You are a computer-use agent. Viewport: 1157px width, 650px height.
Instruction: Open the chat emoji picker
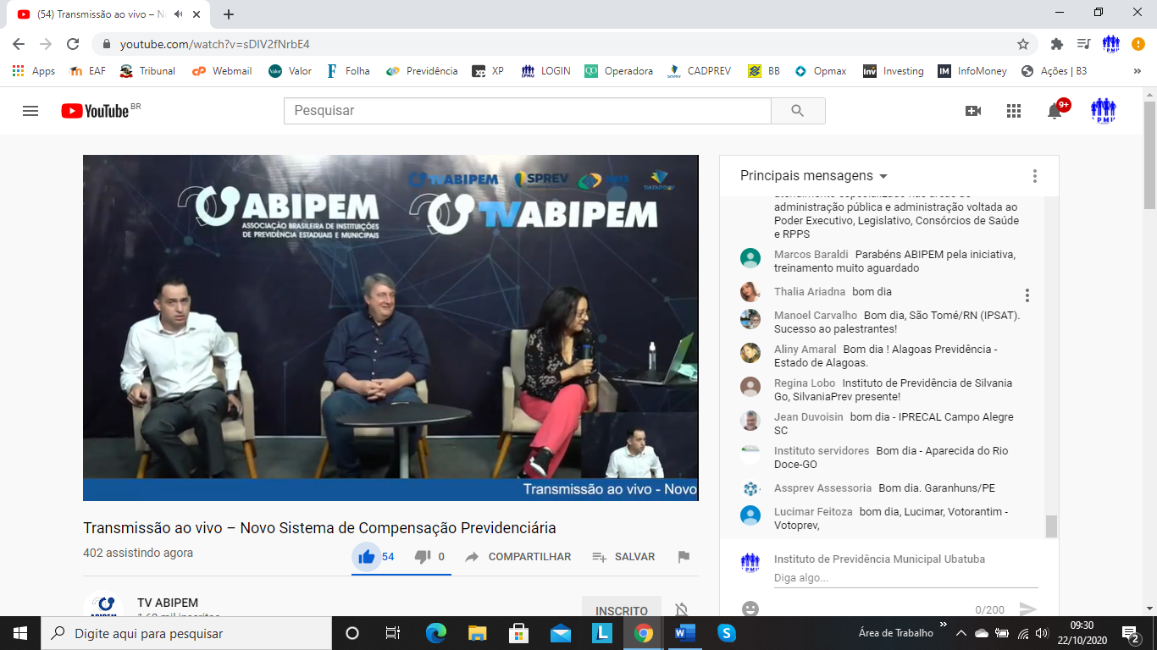click(750, 609)
